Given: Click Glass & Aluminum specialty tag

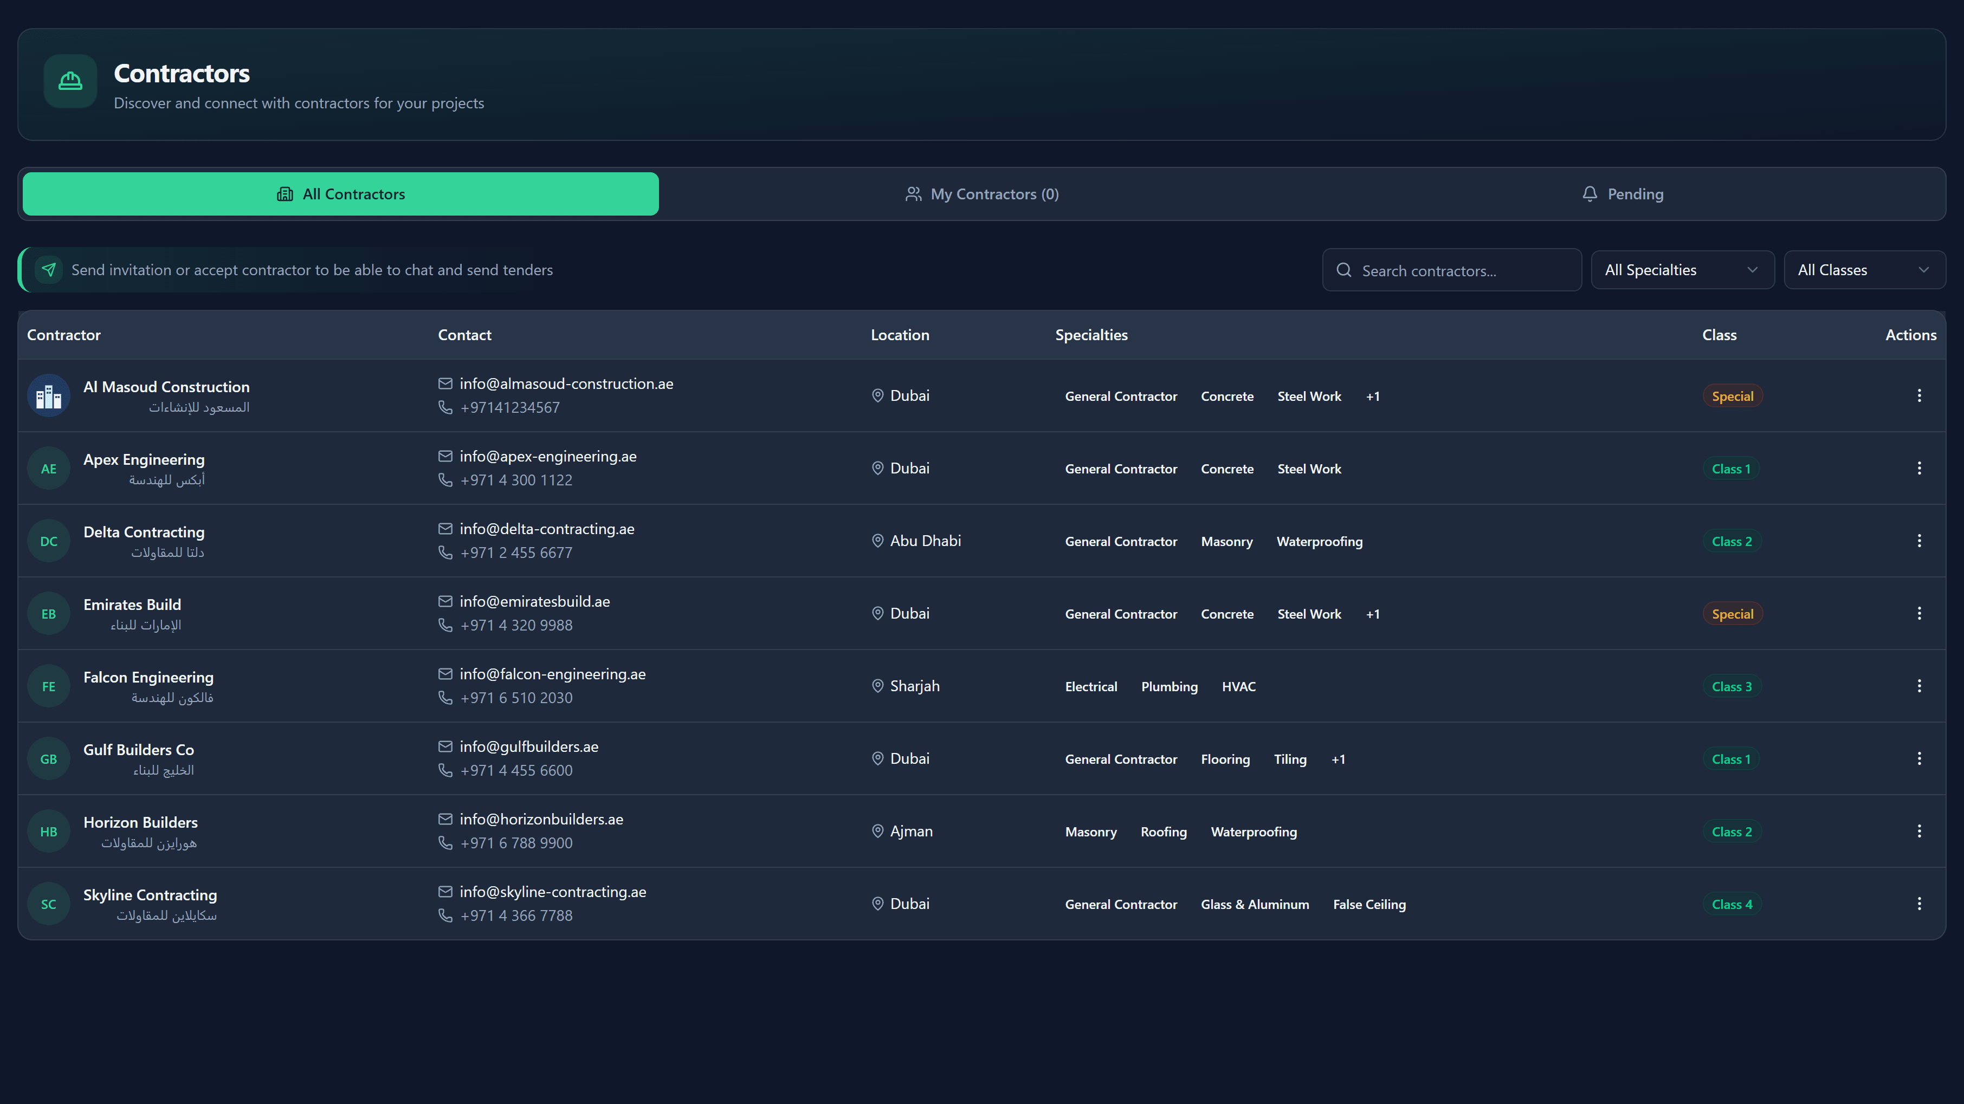Looking at the screenshot, I should click(x=1255, y=905).
